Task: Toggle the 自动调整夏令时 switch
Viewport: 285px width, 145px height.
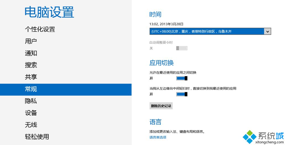Action: (x=182, y=48)
